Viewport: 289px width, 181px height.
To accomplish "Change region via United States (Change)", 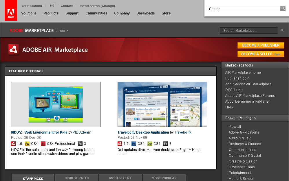I will pyautogui.click(x=97, y=6).
